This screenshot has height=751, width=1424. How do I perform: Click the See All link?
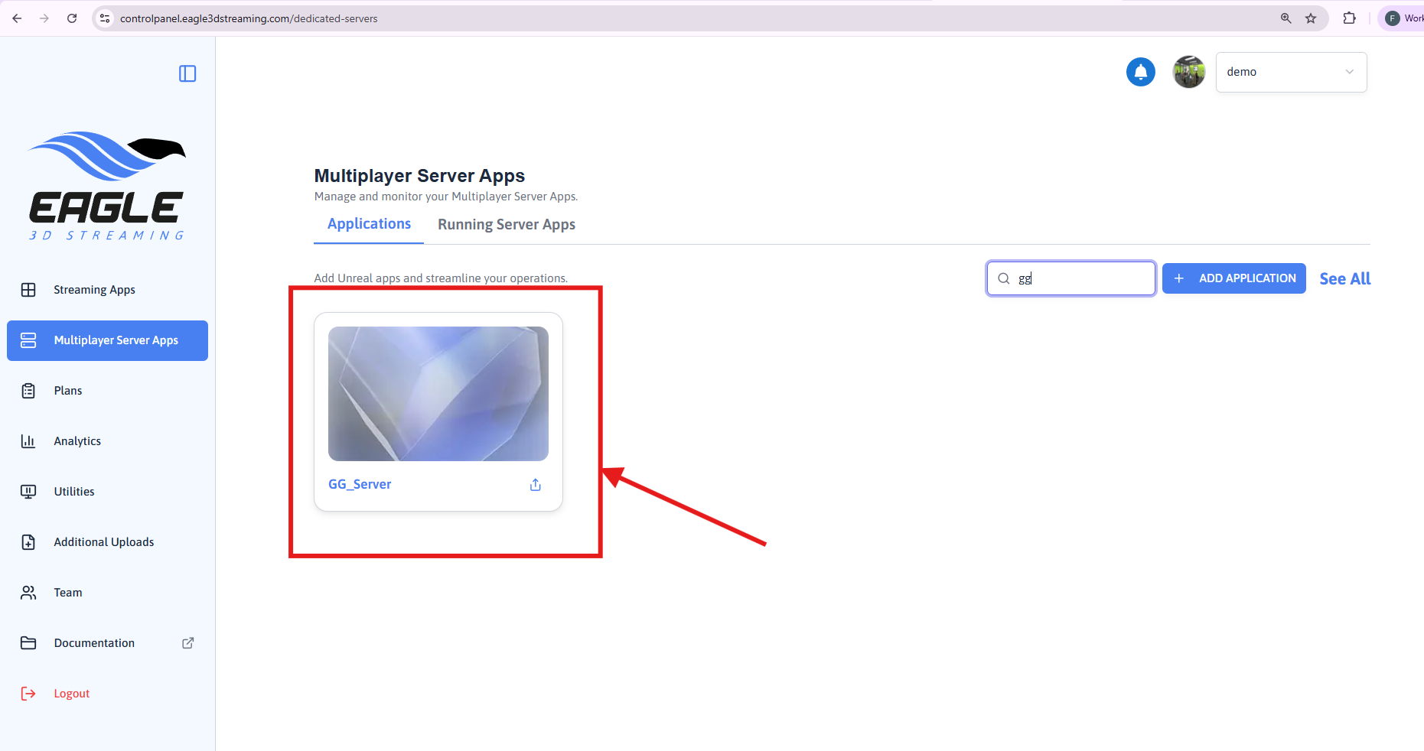(x=1344, y=279)
